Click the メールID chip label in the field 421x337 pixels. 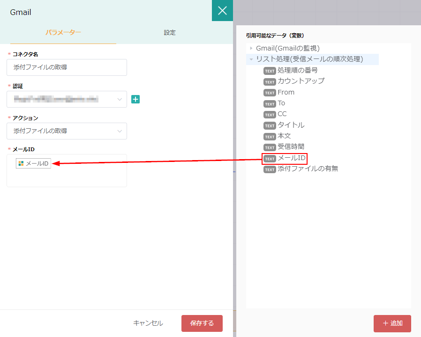pos(37,163)
